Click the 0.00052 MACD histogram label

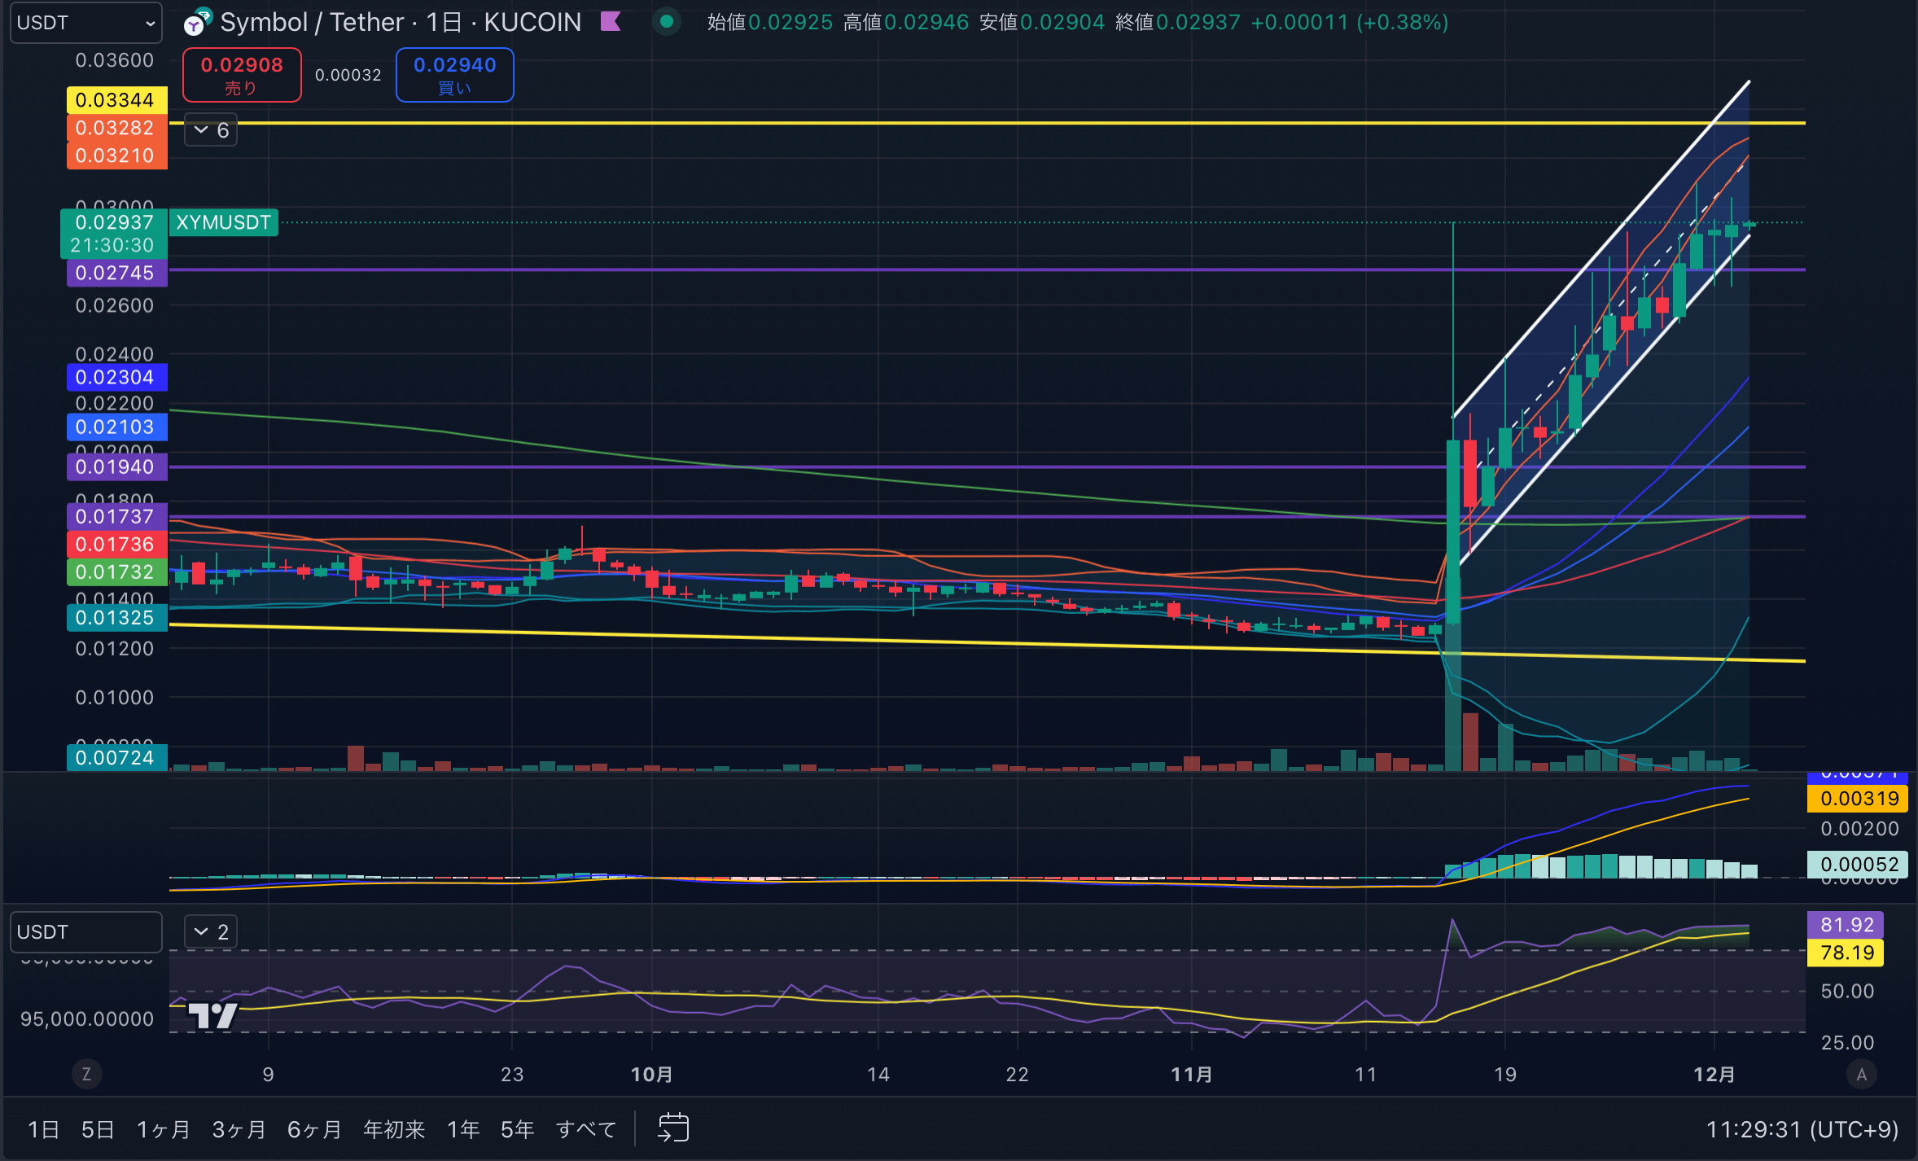tap(1858, 864)
